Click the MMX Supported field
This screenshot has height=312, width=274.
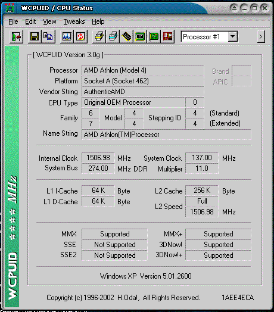click(x=115, y=234)
